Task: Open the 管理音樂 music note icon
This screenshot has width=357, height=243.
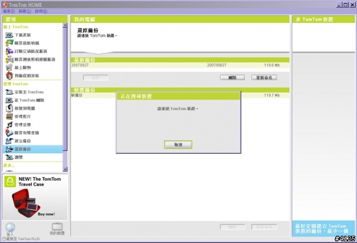Action: (9, 125)
